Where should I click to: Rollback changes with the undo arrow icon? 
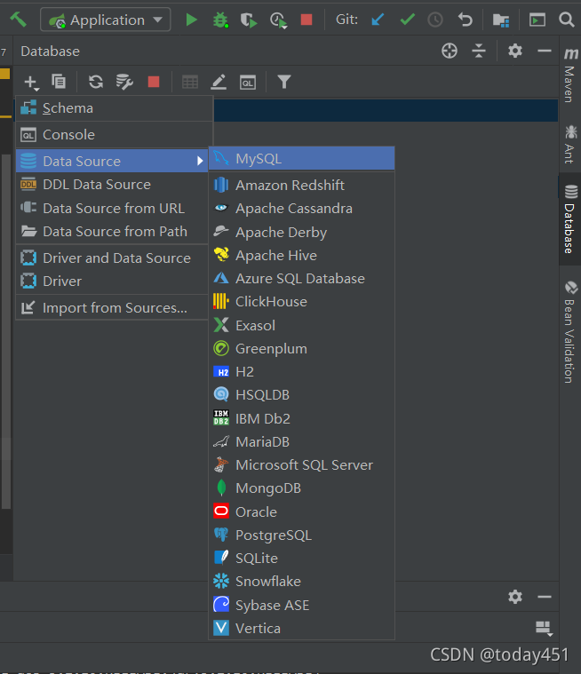tap(465, 20)
